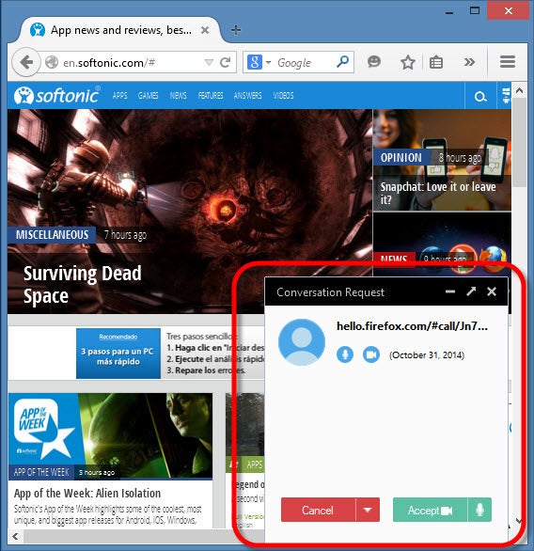Click the horizontal scrollbar left arrow

point(15,536)
